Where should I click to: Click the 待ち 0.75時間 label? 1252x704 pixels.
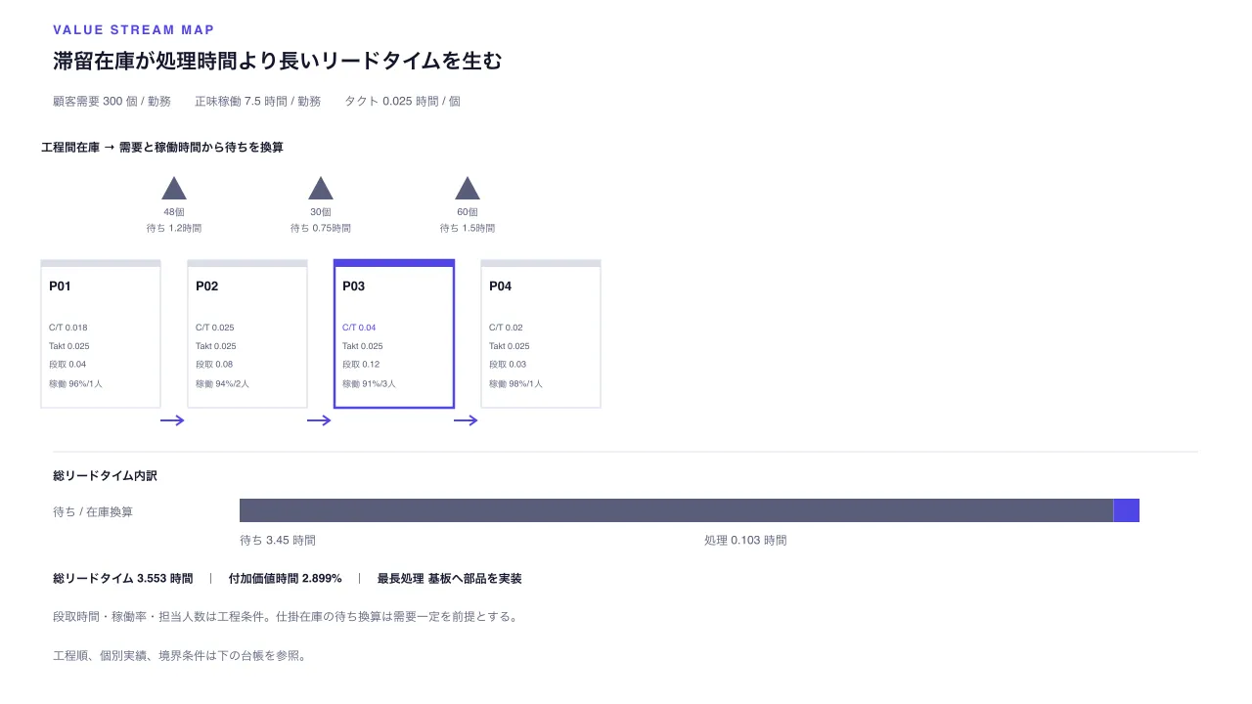[321, 228]
